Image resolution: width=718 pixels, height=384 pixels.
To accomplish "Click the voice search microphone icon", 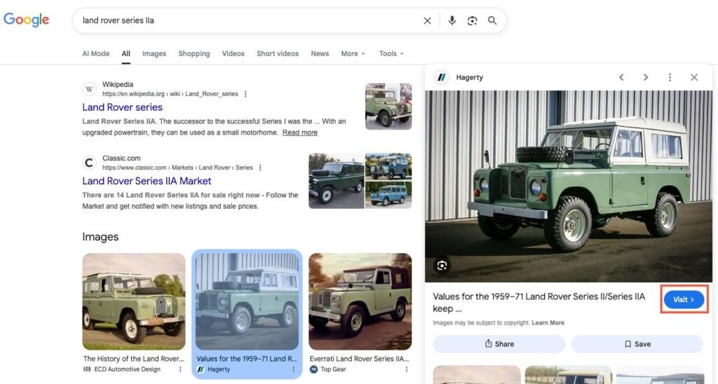I will [452, 21].
